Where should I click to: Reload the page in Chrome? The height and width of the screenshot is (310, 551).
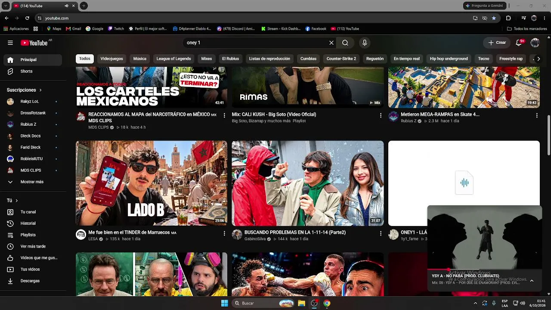click(x=27, y=18)
